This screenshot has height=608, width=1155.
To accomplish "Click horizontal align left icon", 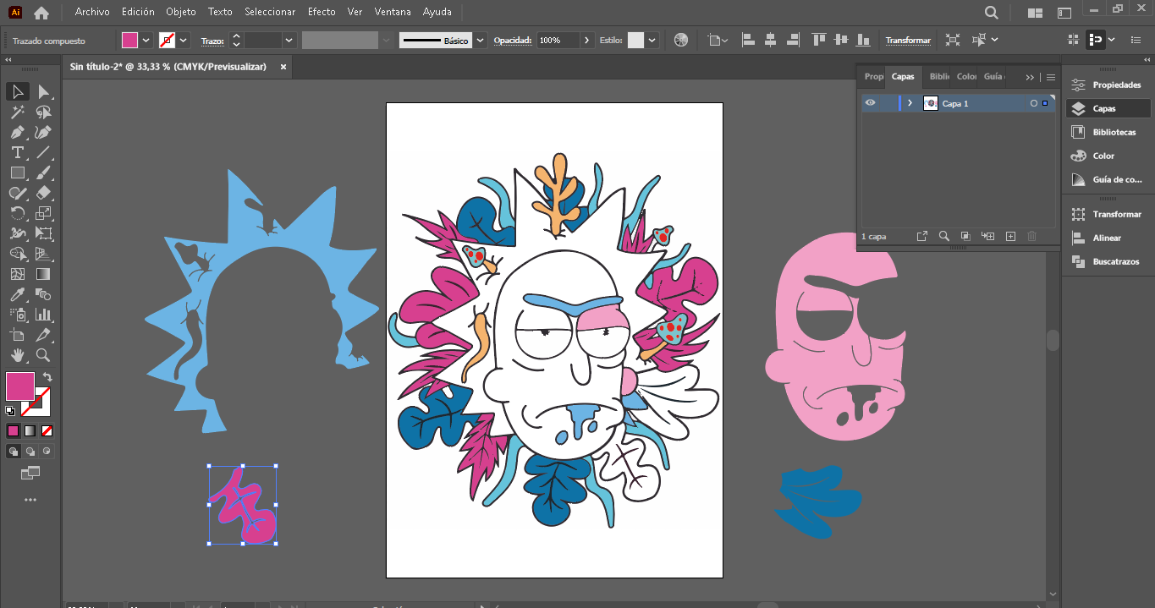I will (748, 40).
